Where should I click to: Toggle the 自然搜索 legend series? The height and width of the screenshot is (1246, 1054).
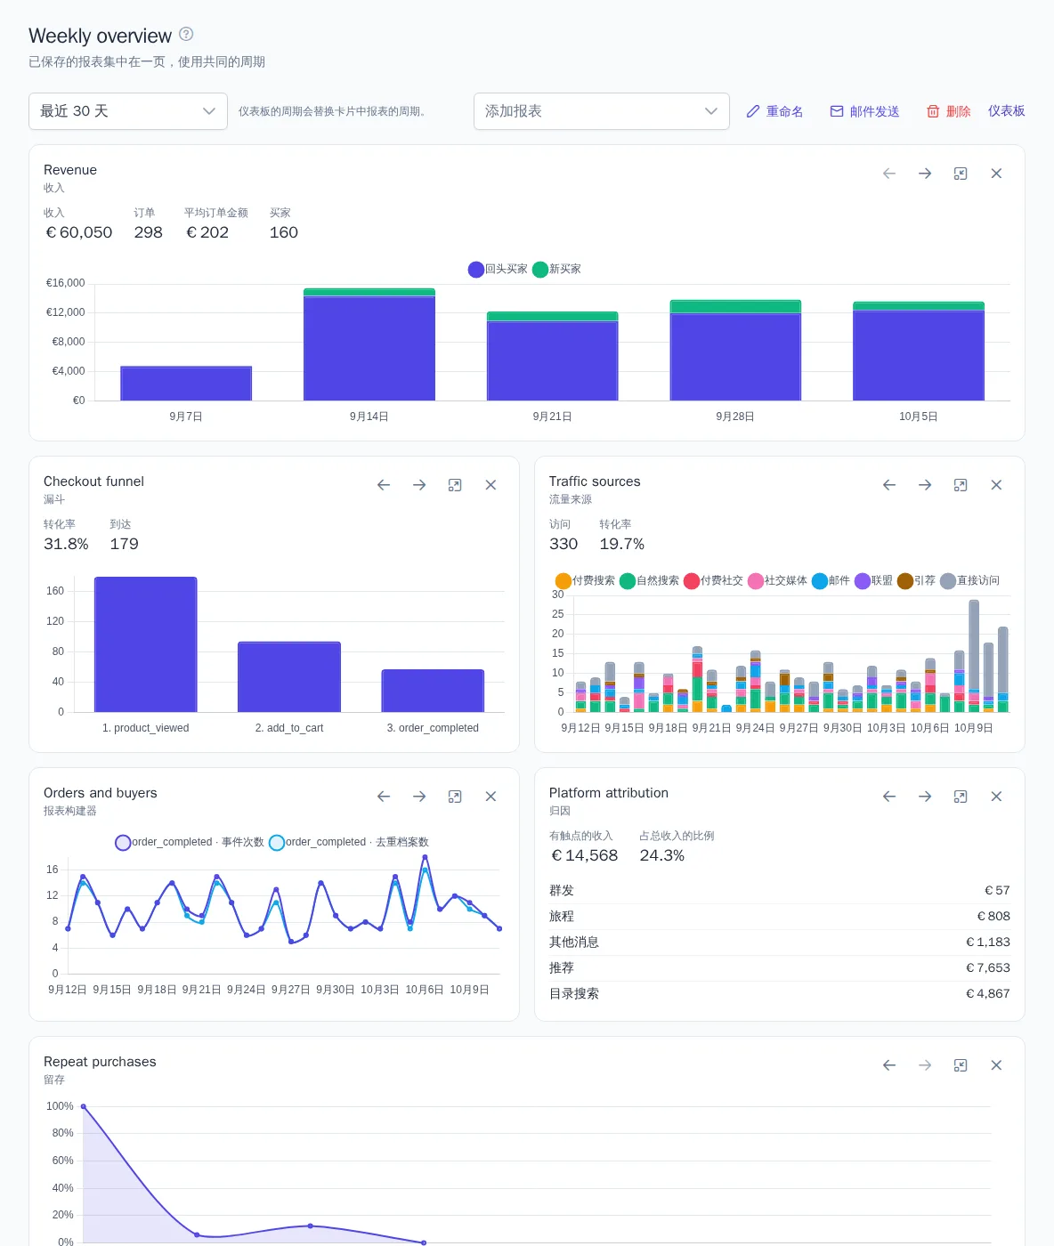click(x=649, y=581)
